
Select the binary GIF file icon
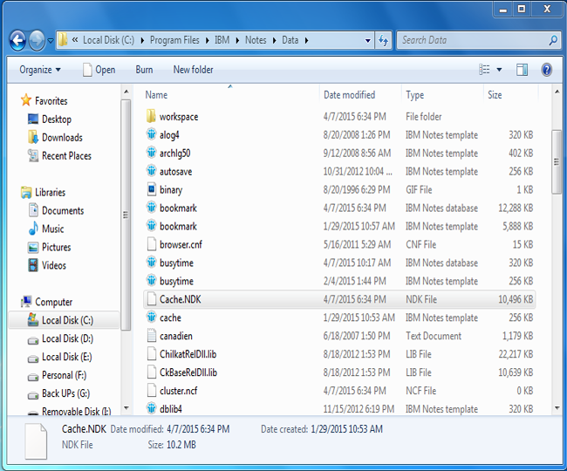[151, 190]
